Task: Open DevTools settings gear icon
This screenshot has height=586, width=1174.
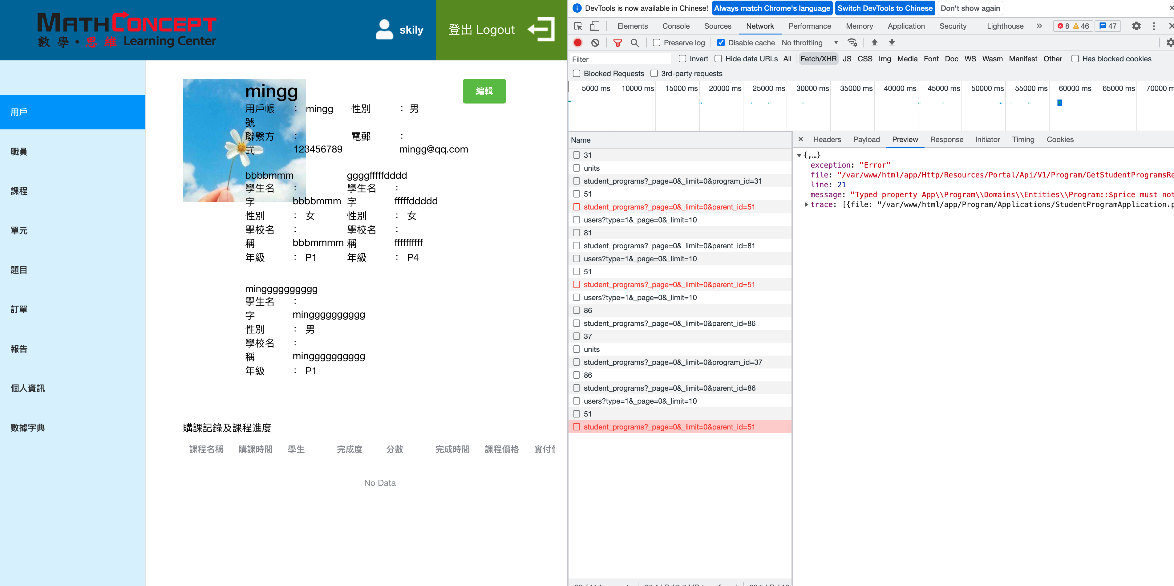Action: [1136, 26]
